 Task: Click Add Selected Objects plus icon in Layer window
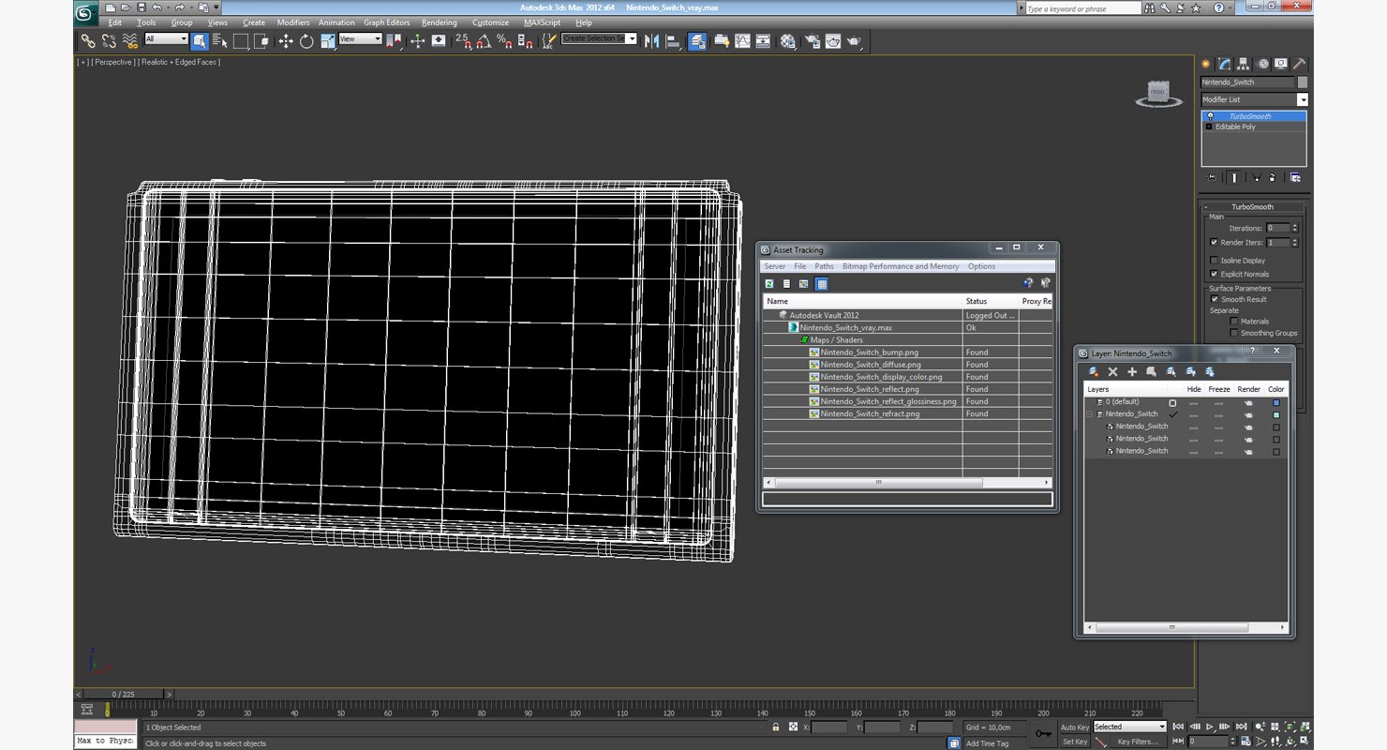pos(1132,371)
